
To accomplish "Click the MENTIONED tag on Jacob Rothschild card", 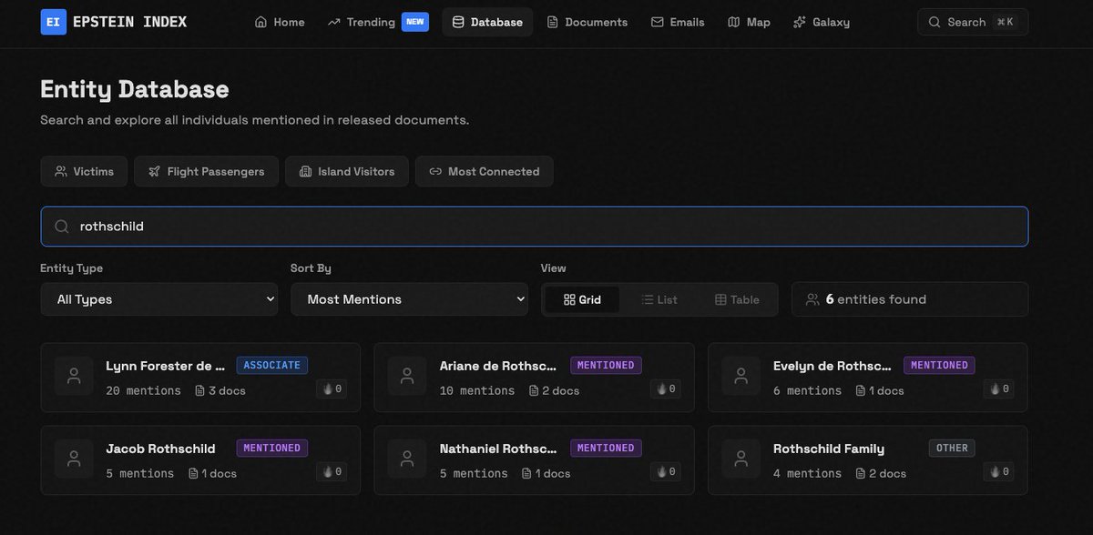I will click(272, 448).
